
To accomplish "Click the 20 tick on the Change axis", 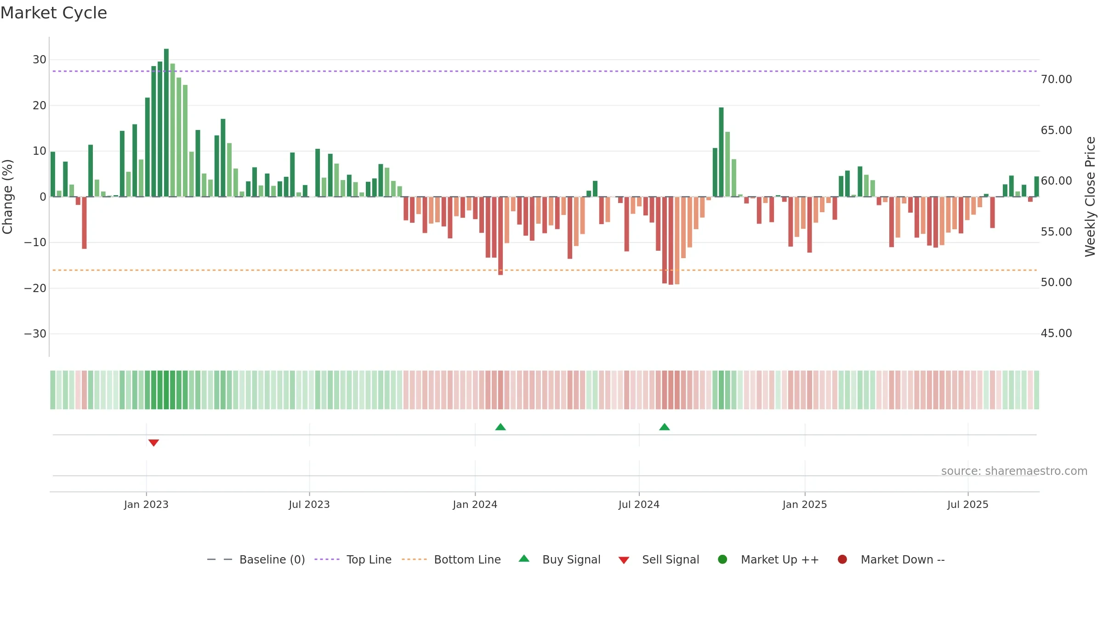I will coord(40,106).
